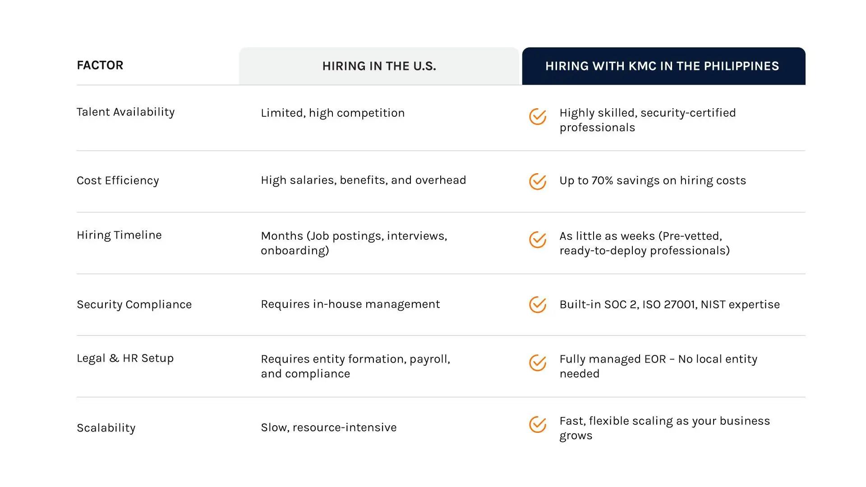Viewport: 866px width, 487px height.
Task: Select the Hiring in the U.S. column header
Action: click(379, 66)
